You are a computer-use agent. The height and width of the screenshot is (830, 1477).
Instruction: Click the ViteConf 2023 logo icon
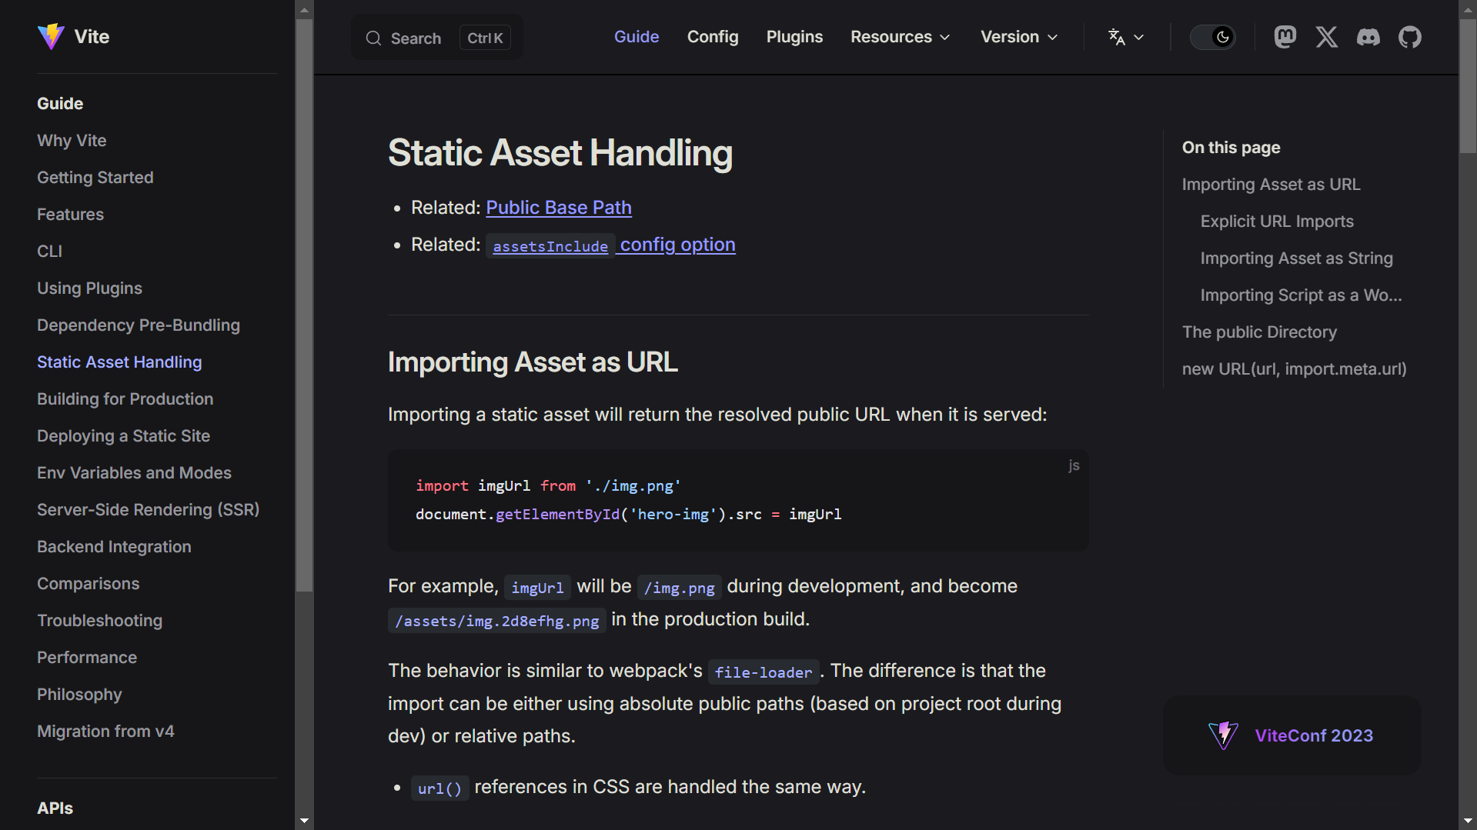pyautogui.click(x=1223, y=735)
